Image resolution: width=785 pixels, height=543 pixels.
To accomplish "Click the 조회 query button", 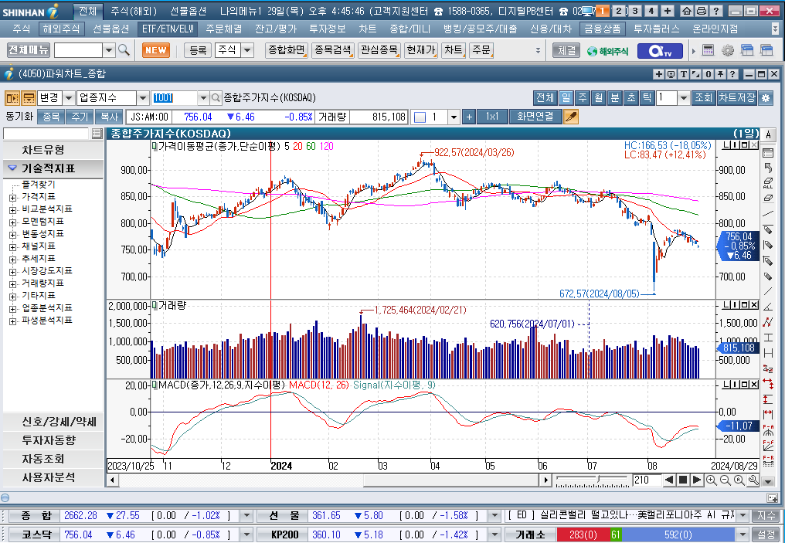I will coord(703,97).
